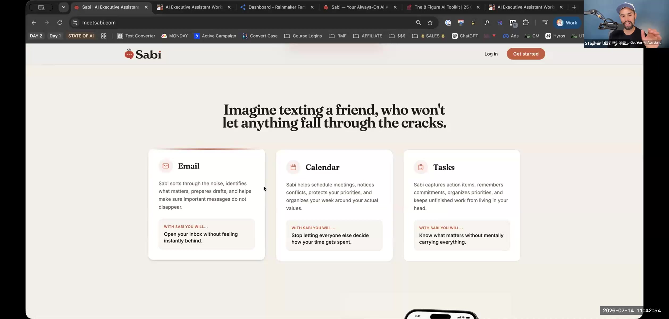The image size is (669, 319).
Task: Switch to the Dashboard - Rainmaker tab
Action: [x=277, y=7]
